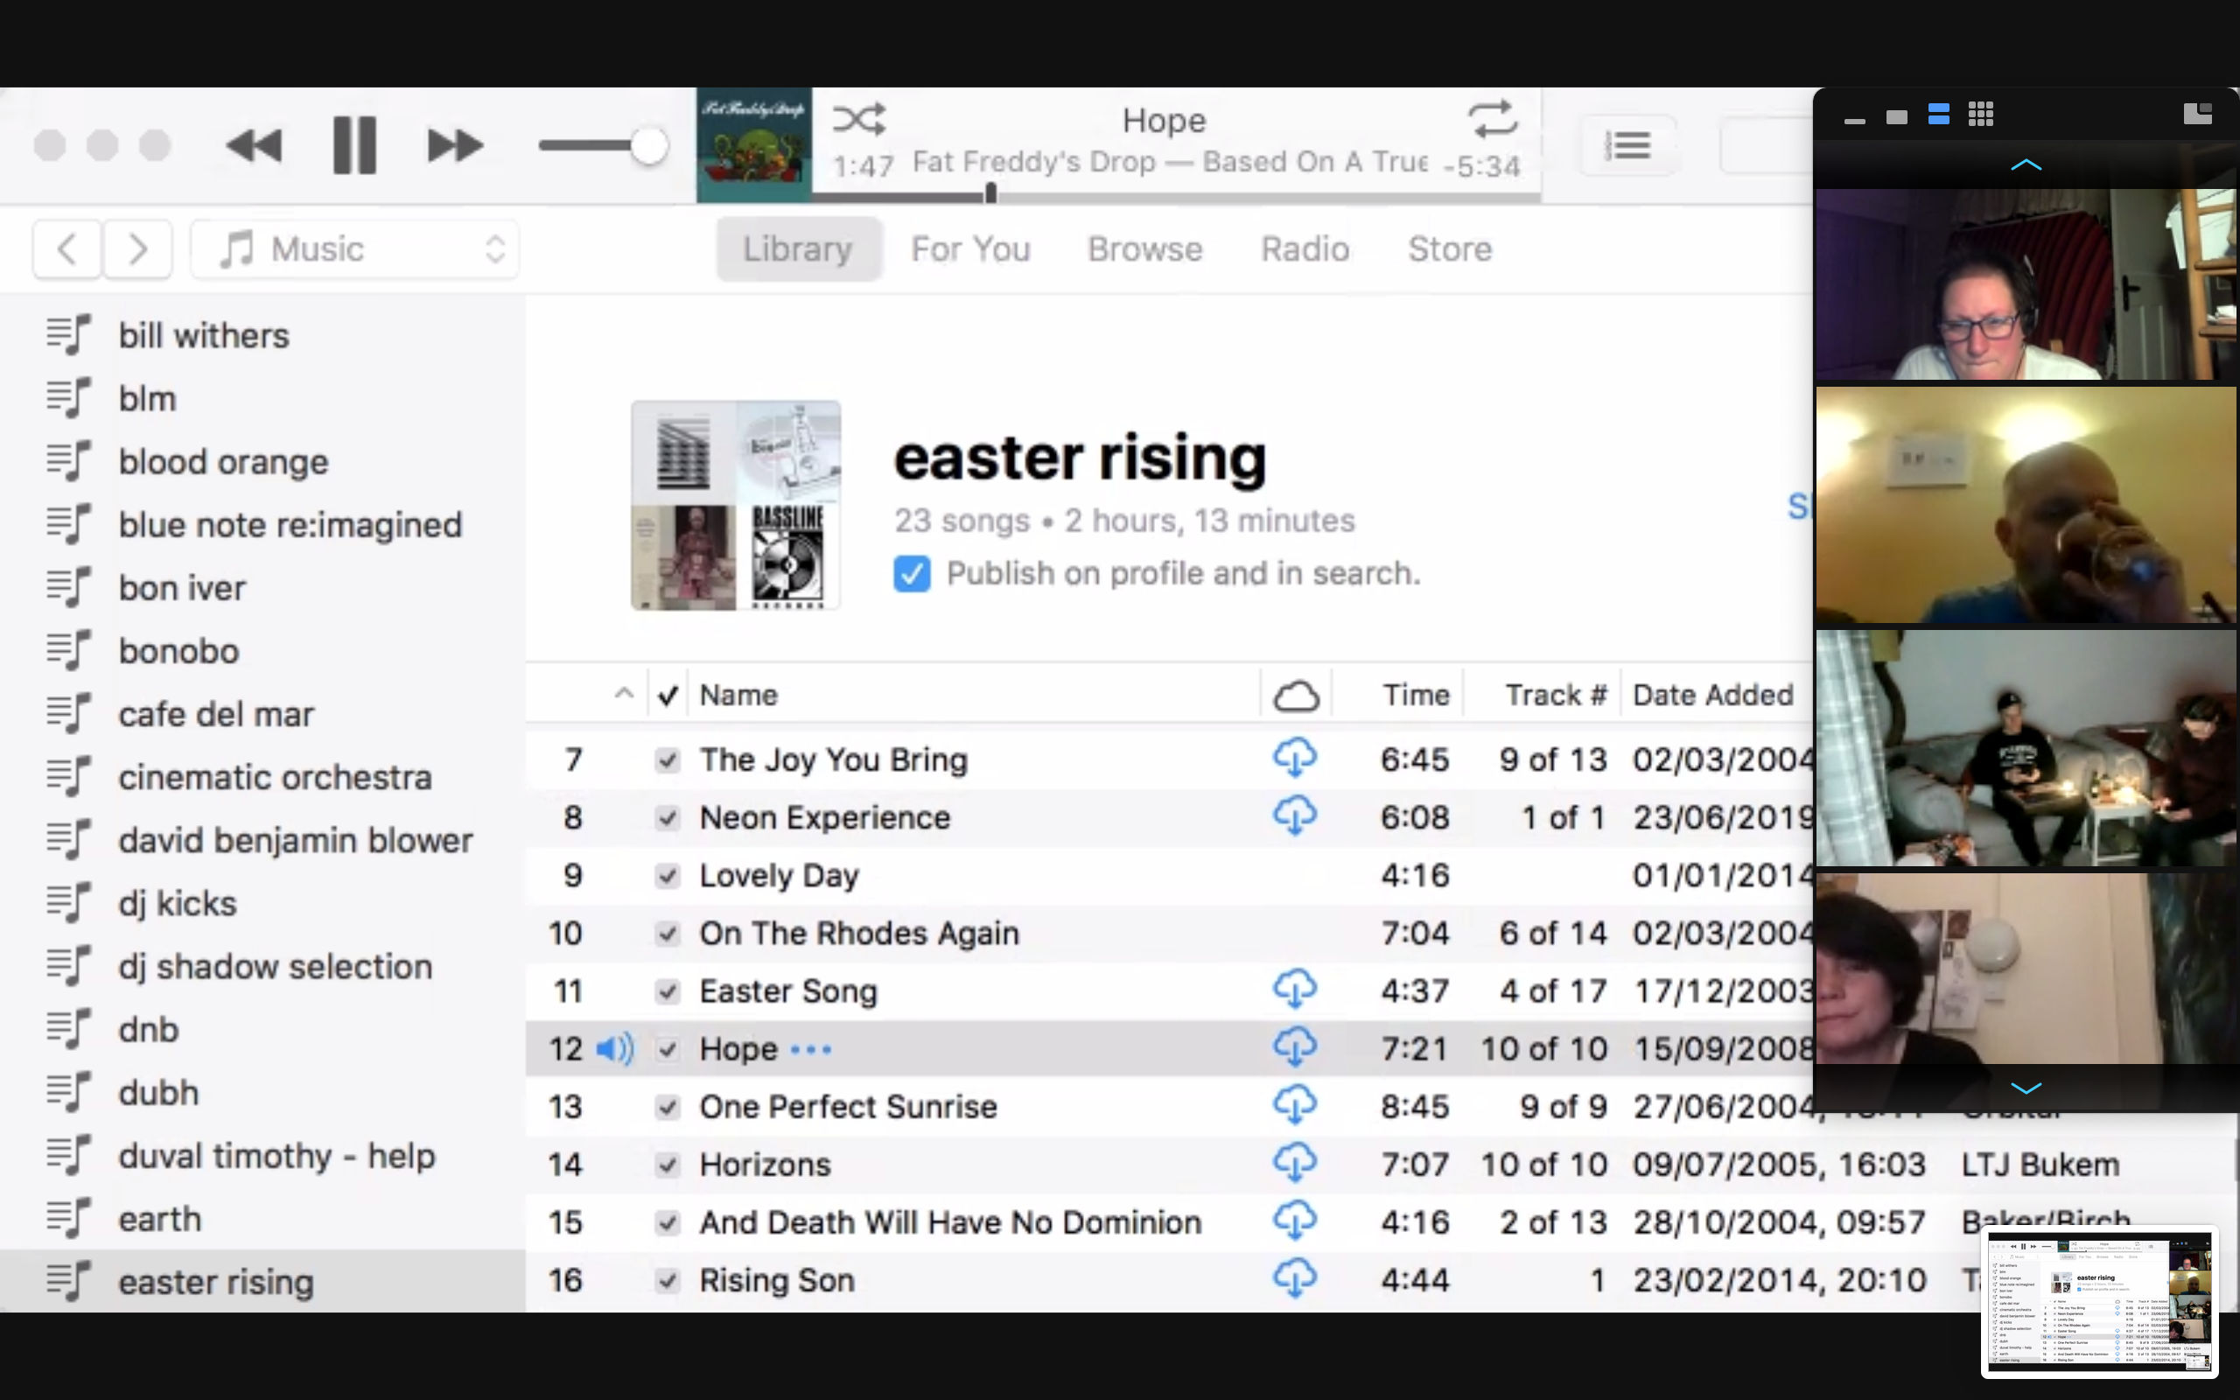Uncheck the Lovely Day song
2240x1400 pixels.
point(667,876)
